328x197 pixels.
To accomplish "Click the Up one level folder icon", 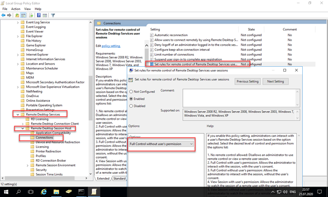I will [x=17, y=15].
